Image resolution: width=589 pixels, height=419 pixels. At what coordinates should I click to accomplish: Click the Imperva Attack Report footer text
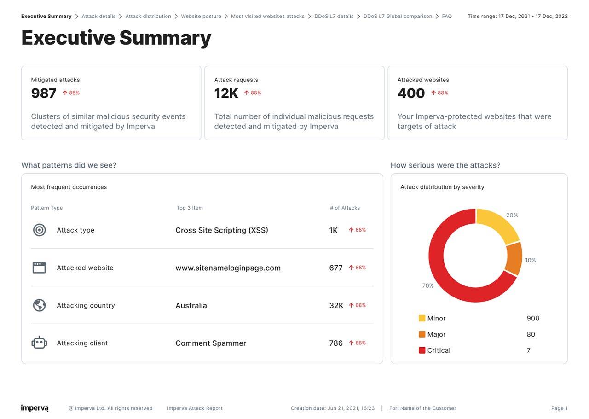(x=195, y=408)
